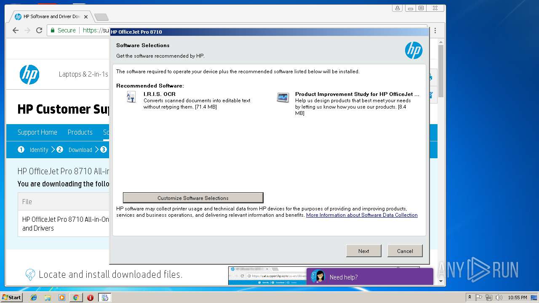Click the volume speaker icon
The width and height of the screenshot is (539, 303).
[x=499, y=298]
